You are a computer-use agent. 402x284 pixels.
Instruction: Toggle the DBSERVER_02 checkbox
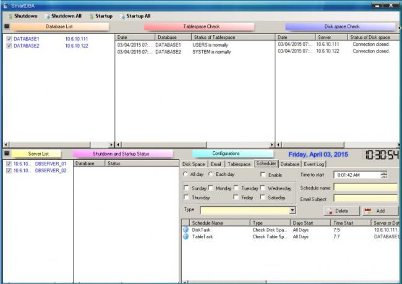pos(9,170)
